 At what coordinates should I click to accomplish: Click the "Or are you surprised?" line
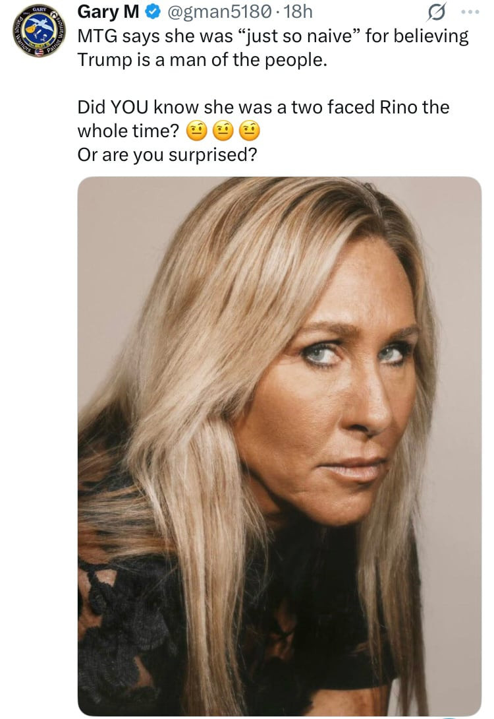coord(167,156)
